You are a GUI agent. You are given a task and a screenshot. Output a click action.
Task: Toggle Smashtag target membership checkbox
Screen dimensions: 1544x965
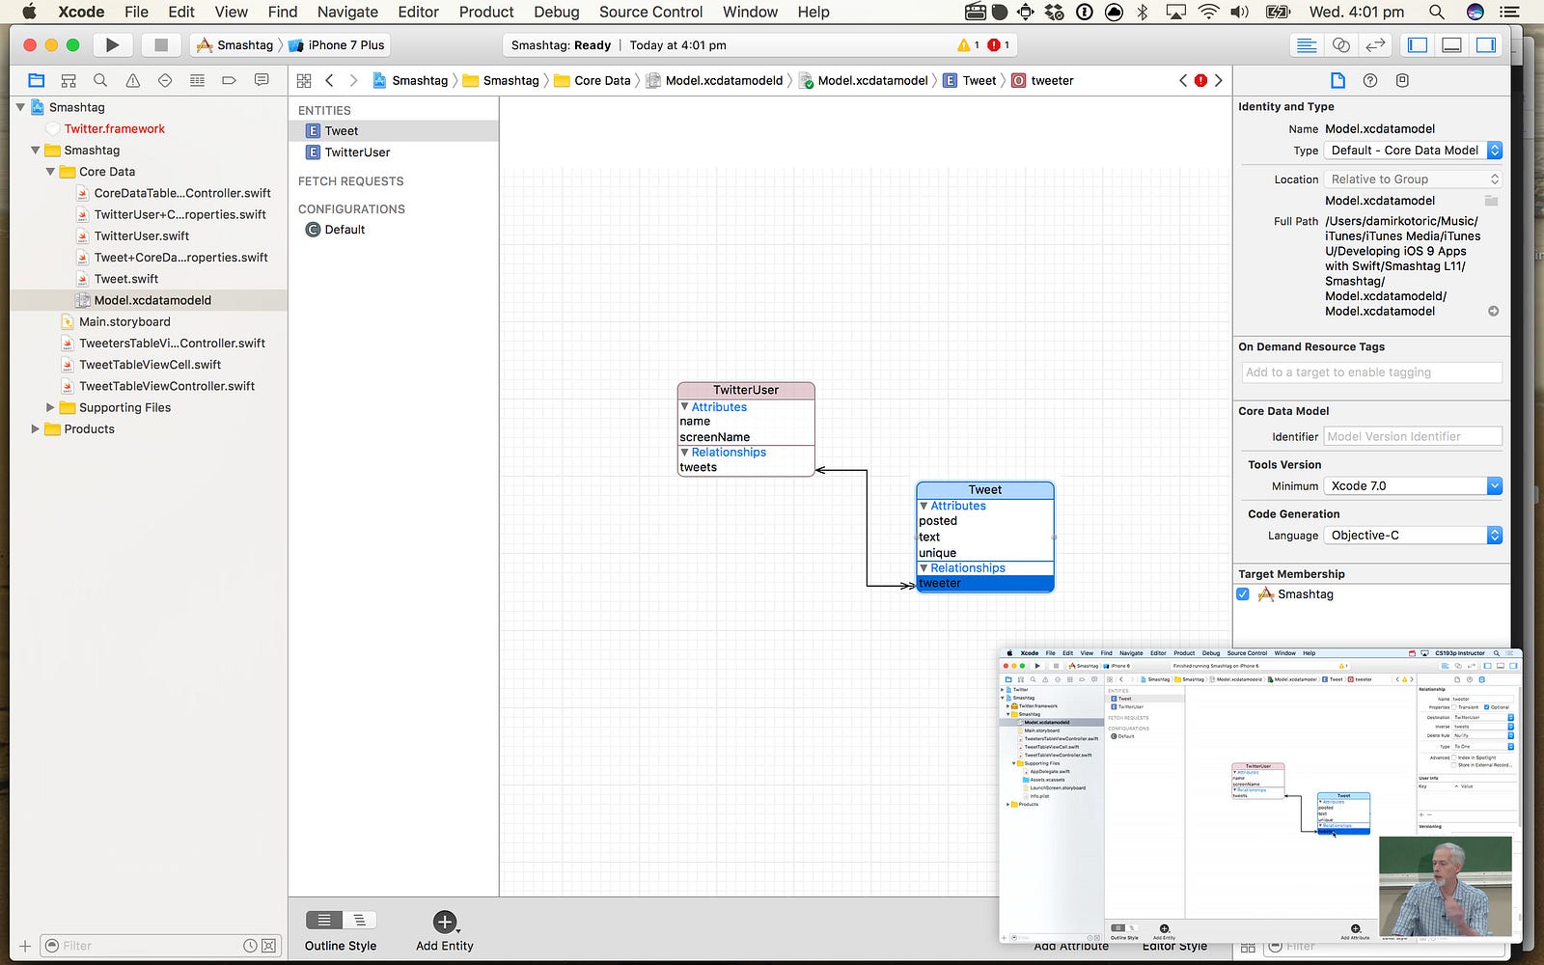pyautogui.click(x=1243, y=594)
